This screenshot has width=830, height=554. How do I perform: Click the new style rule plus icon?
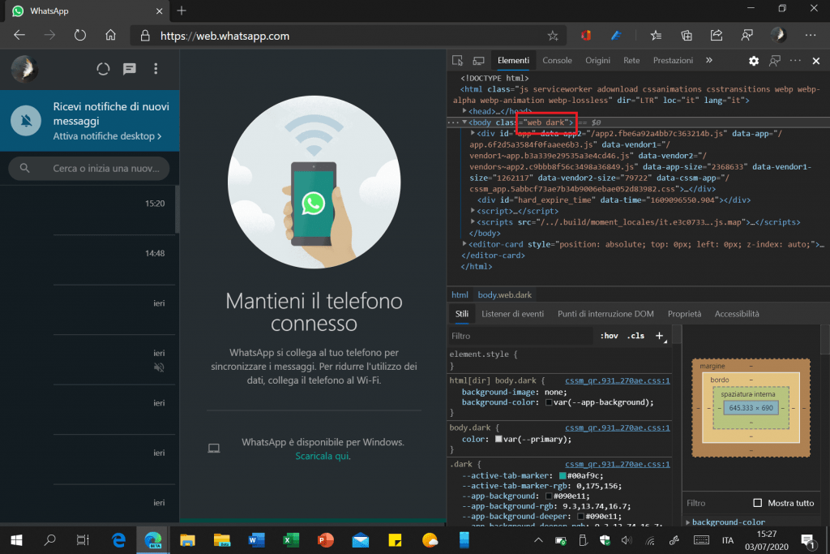click(x=660, y=336)
